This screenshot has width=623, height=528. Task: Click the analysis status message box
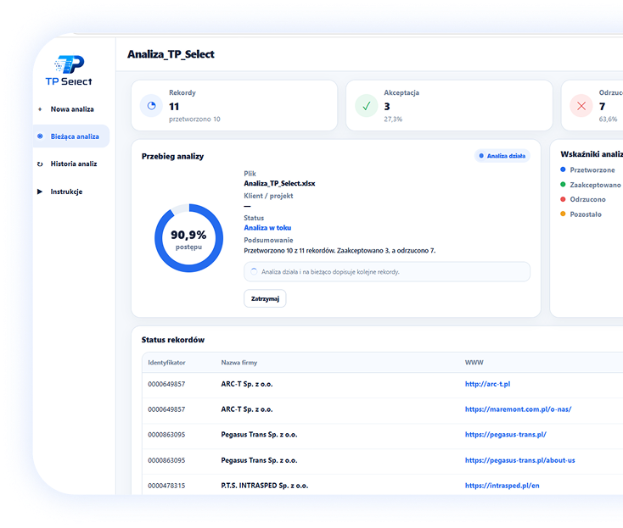387,272
